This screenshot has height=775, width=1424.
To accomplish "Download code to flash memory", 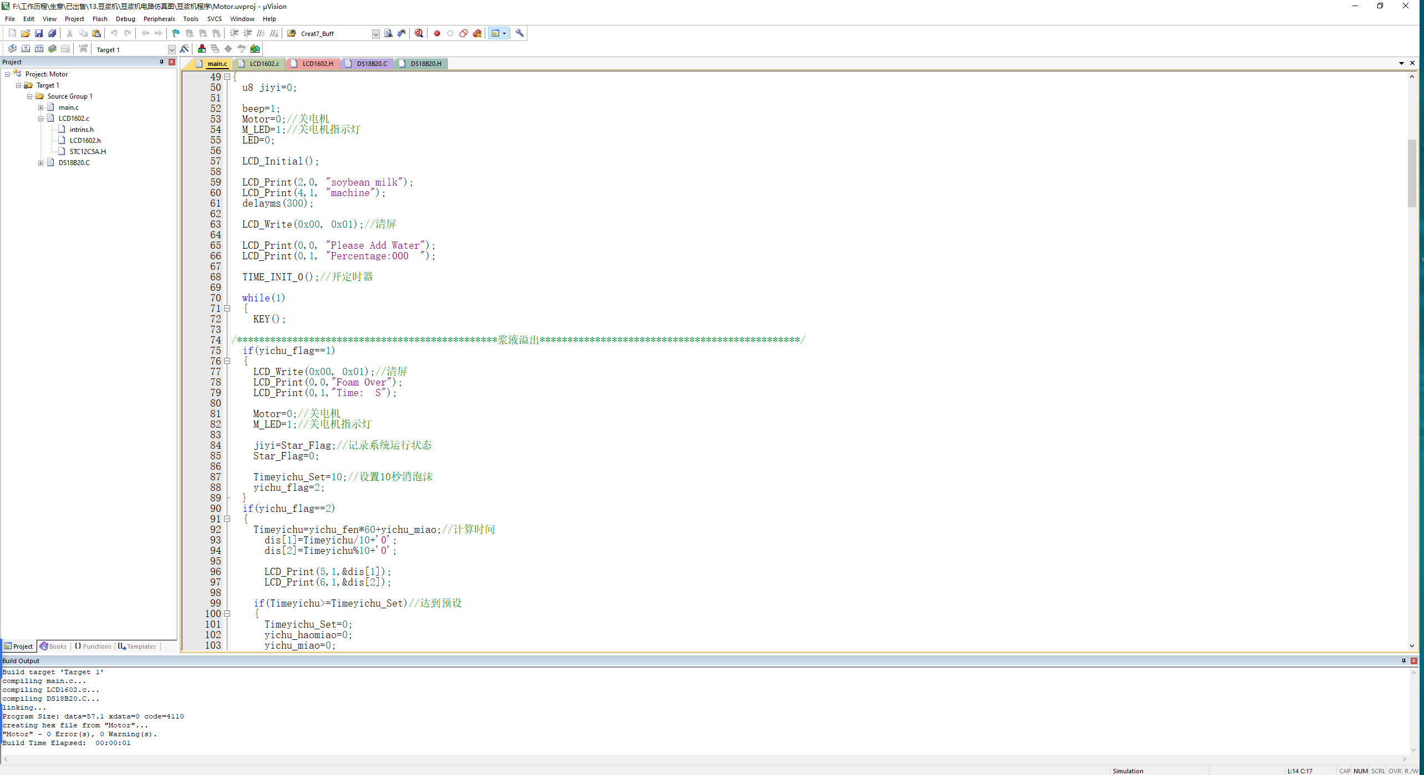I will point(83,49).
